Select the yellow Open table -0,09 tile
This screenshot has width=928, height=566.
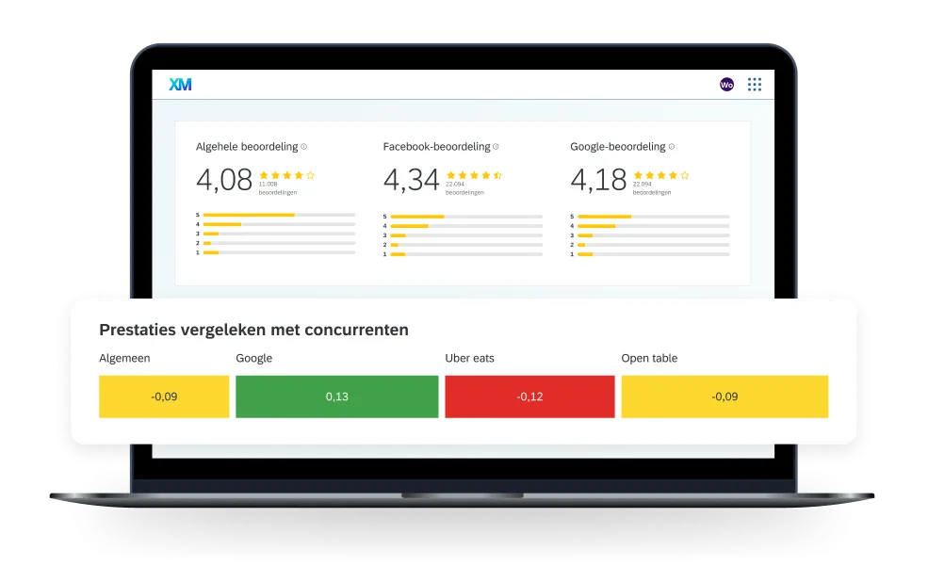[724, 396]
